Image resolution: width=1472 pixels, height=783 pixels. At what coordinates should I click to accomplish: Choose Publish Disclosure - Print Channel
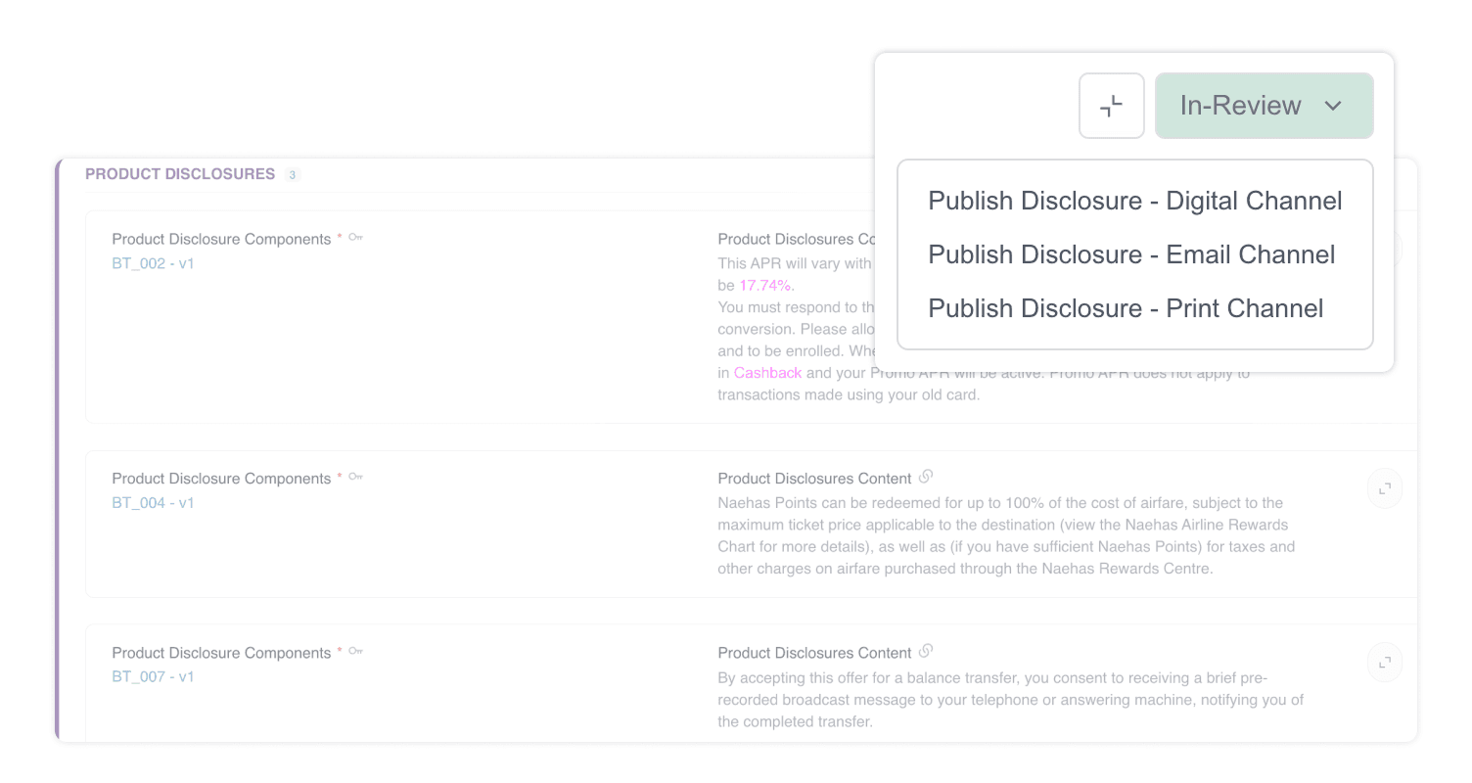coord(1126,308)
